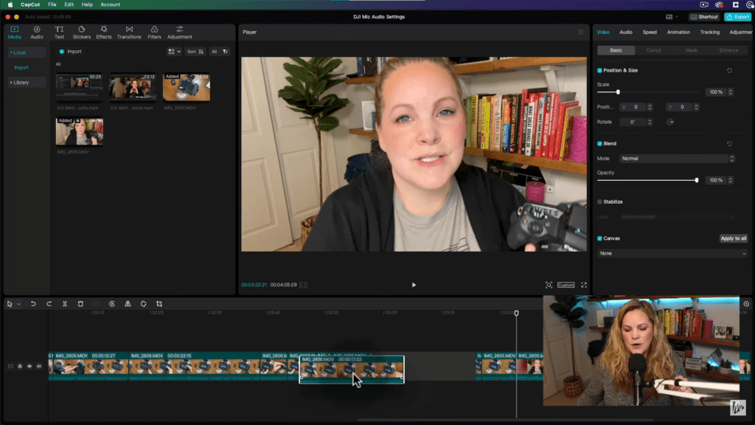Switch to the Animation tab

(x=678, y=32)
